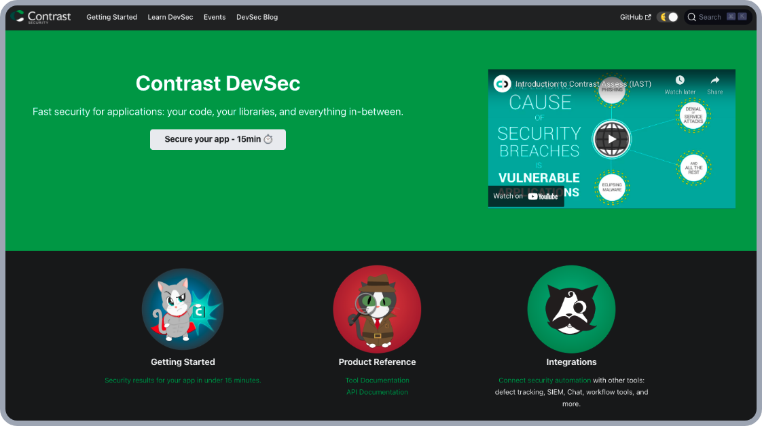Click the Contrast channel avatar on video
Image resolution: width=762 pixels, height=426 pixels.
503,84
